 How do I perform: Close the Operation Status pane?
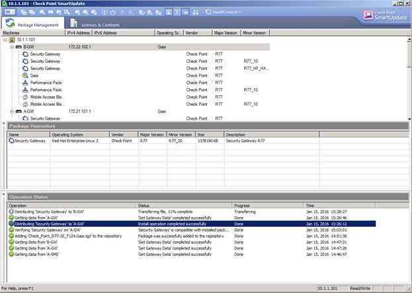[4, 194]
